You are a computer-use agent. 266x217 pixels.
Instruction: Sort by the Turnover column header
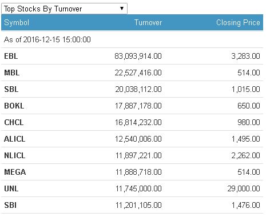tap(148, 22)
